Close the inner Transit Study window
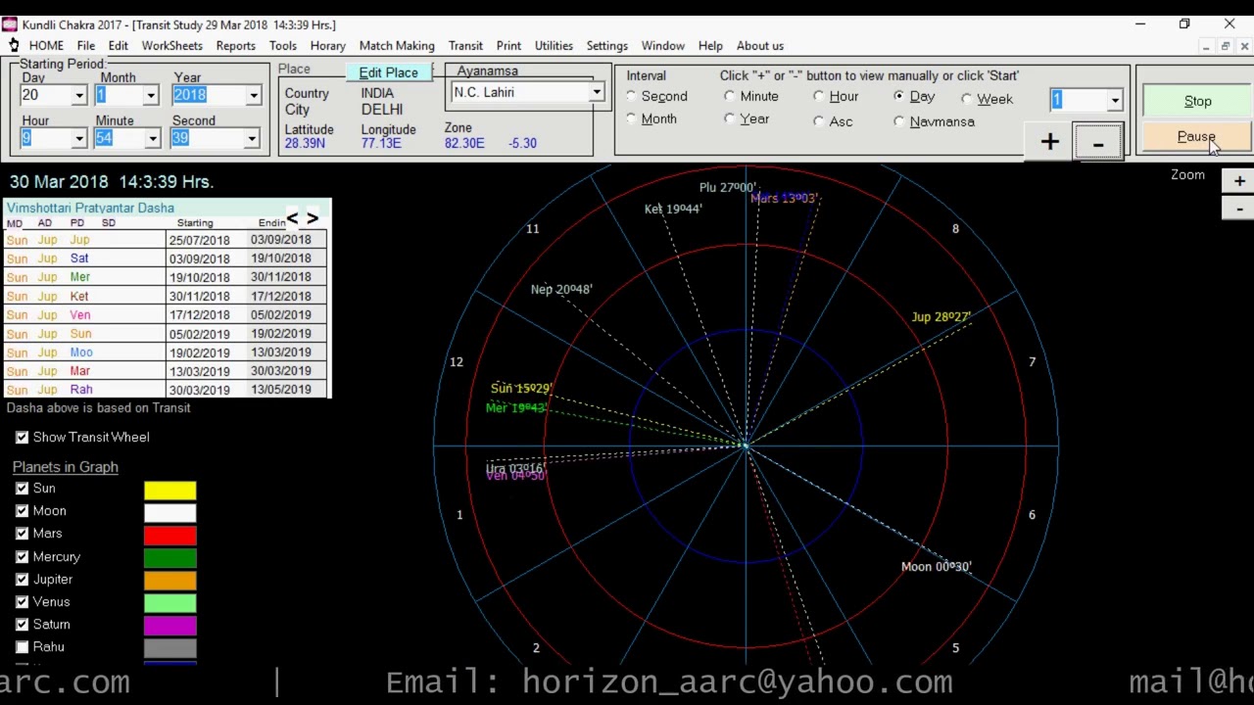 pos(1244,46)
